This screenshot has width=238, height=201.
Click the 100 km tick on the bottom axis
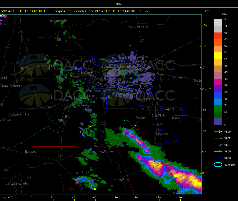[137, 197]
